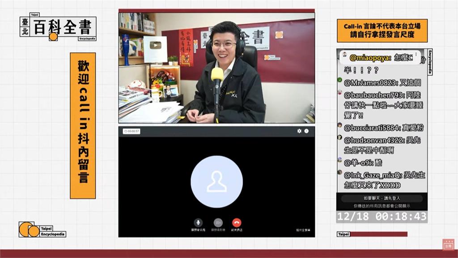The image size is (458, 258).
Task: Click the call timer showing 00:00:57
Action: (131, 131)
